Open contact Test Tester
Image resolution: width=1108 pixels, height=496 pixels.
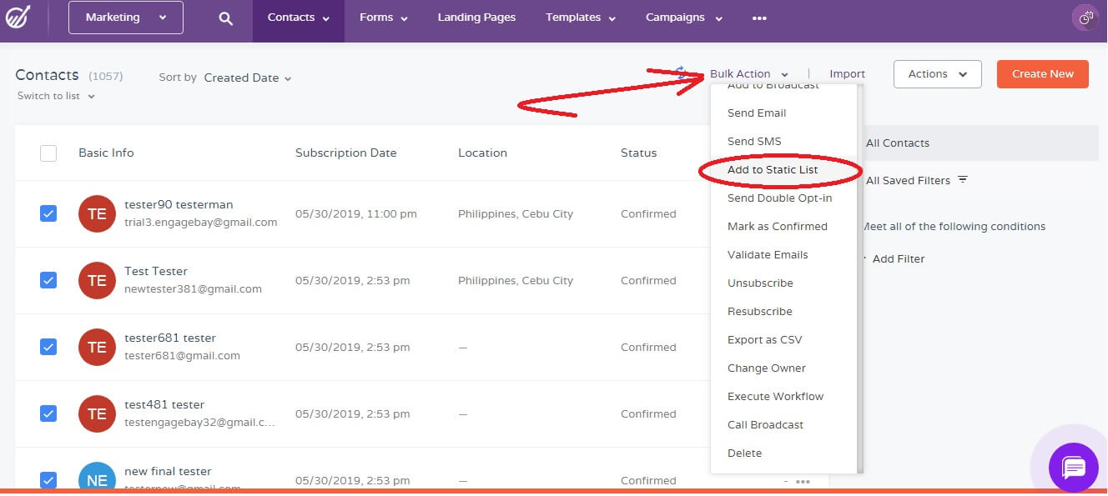pyautogui.click(x=156, y=272)
